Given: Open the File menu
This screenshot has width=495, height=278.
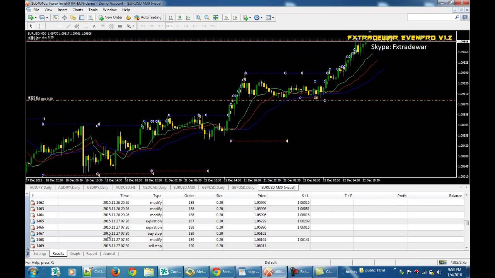Looking at the screenshot, I should pyautogui.click(x=36, y=10).
